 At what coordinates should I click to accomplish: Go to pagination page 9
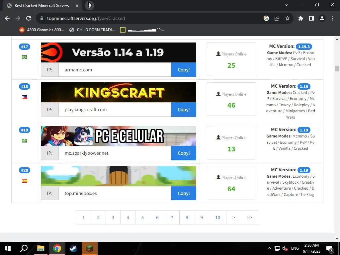coord(202,217)
